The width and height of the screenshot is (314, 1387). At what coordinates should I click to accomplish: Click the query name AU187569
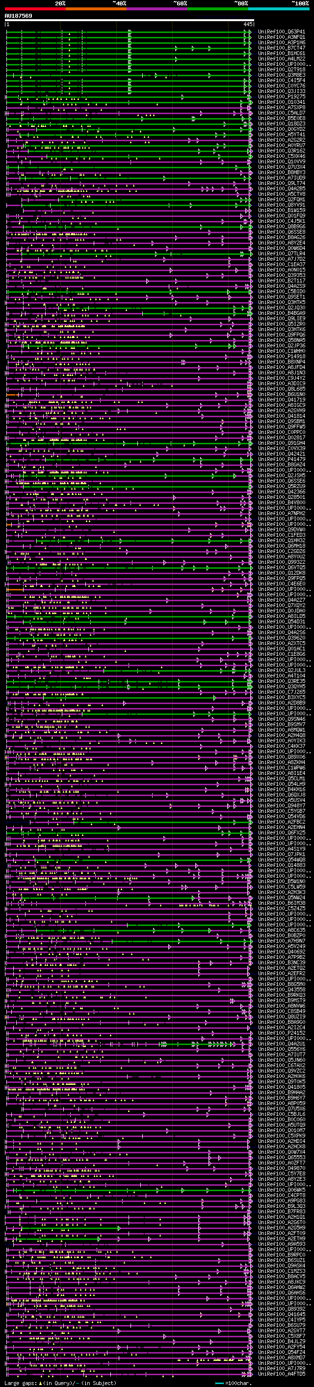click(18, 16)
